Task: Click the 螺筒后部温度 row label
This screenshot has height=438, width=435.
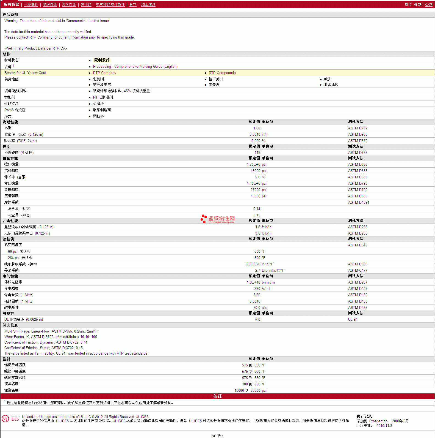Action: coord(15,365)
